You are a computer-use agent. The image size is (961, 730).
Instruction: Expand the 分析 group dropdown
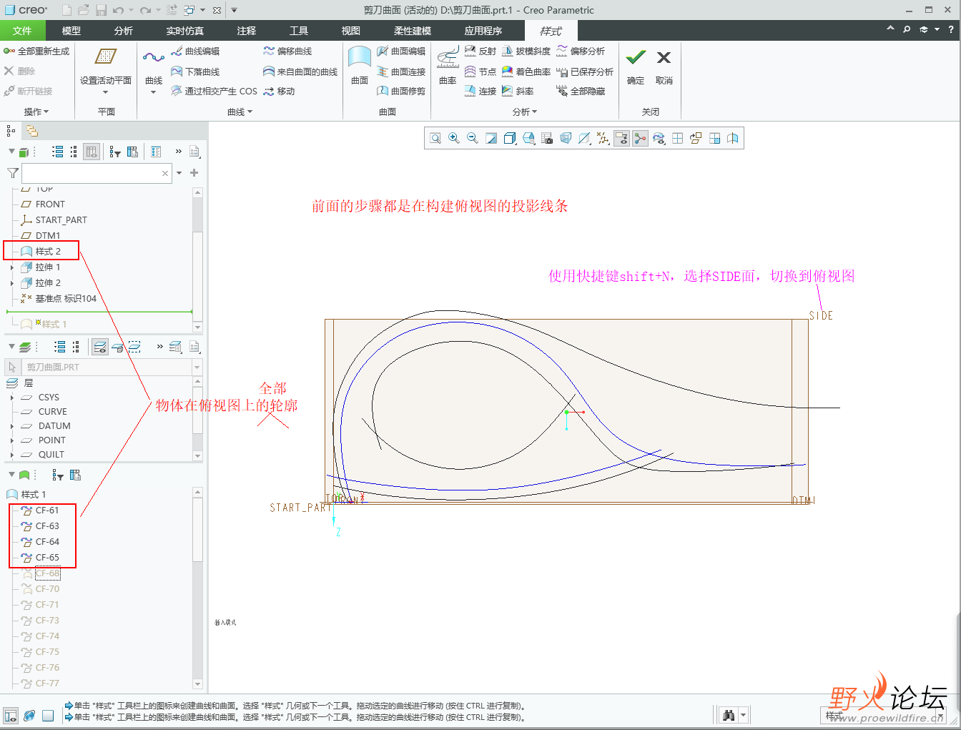[x=525, y=112]
